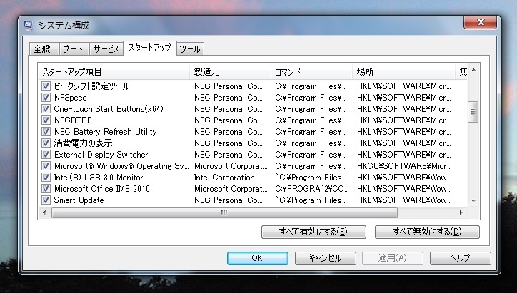The width and height of the screenshot is (517, 293).
Task: Click the horizontal scrollbar left arrow
Action: pos(44,212)
